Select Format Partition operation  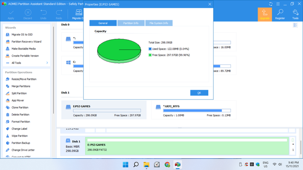[x=21, y=122]
